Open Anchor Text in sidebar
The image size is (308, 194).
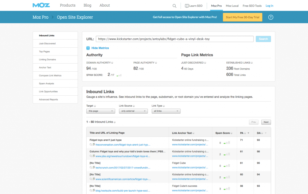pos(55,67)
